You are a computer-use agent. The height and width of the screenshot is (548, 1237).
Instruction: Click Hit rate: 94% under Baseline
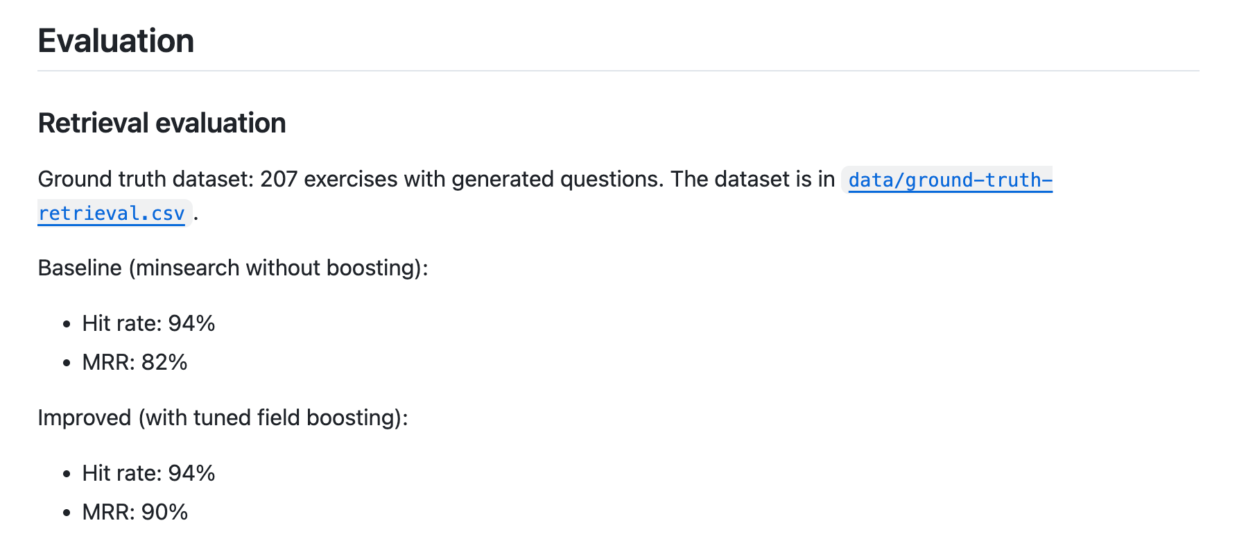point(148,323)
